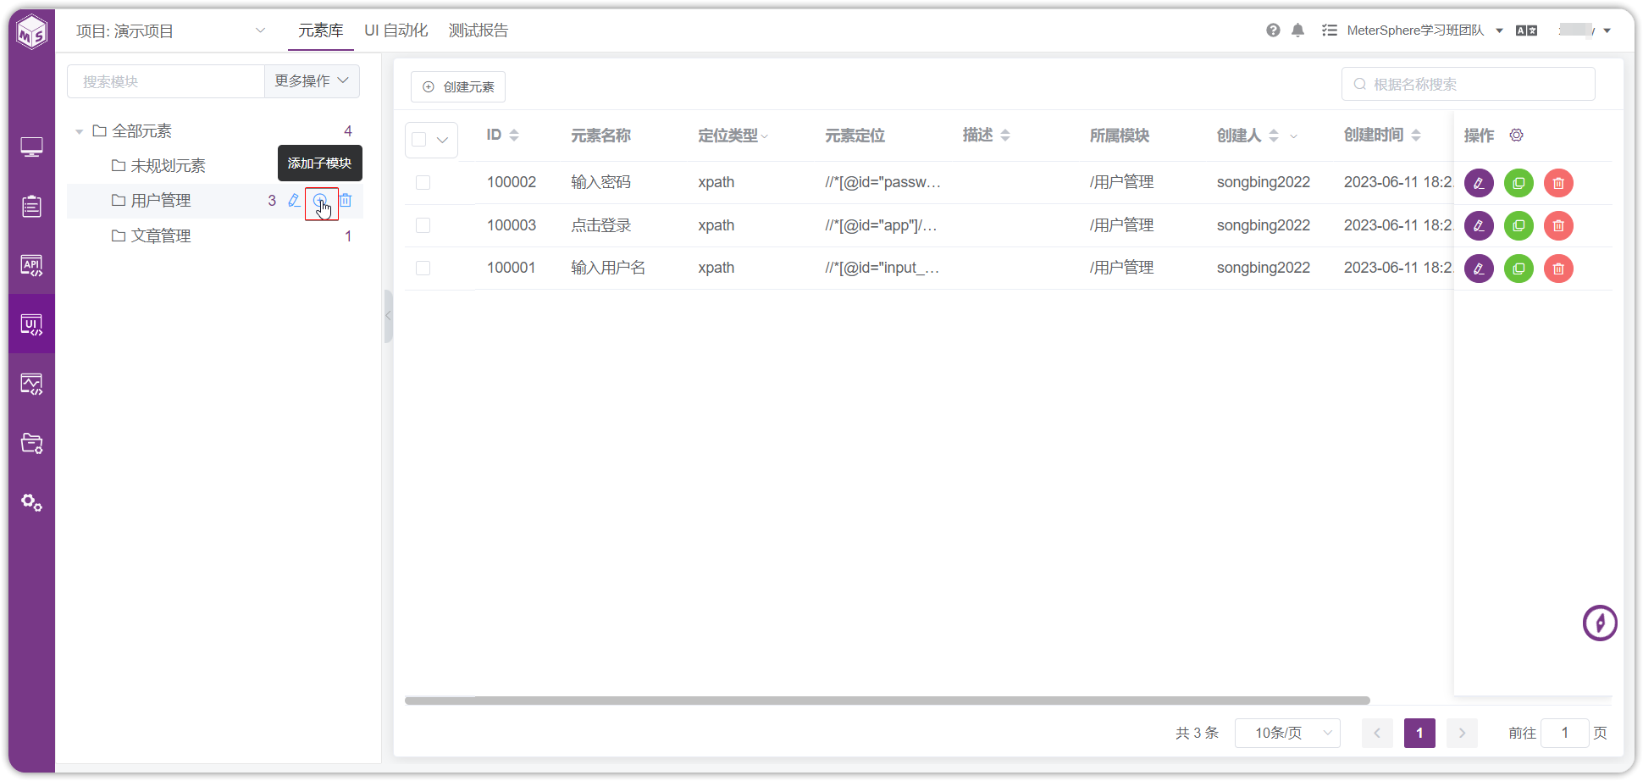Tick the checkbox for element 100001

pyautogui.click(x=423, y=269)
